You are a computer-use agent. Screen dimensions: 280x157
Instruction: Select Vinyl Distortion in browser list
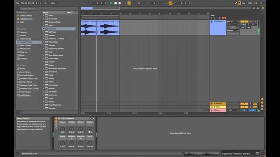pyautogui.click(x=55, y=105)
